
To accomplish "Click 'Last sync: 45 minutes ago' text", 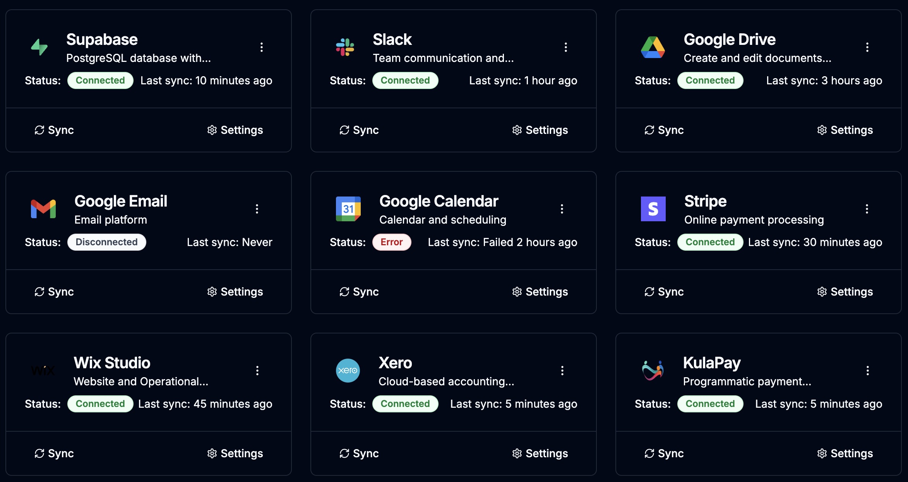I will 205,404.
